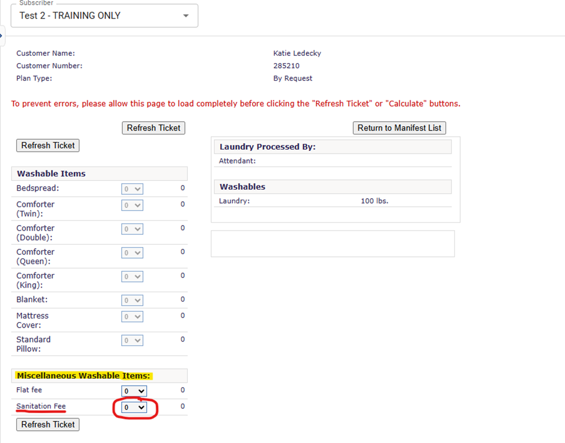Screen dimensions: 565x443
Task: Click Refresh Ticket under the red warning text
Action: (x=154, y=128)
